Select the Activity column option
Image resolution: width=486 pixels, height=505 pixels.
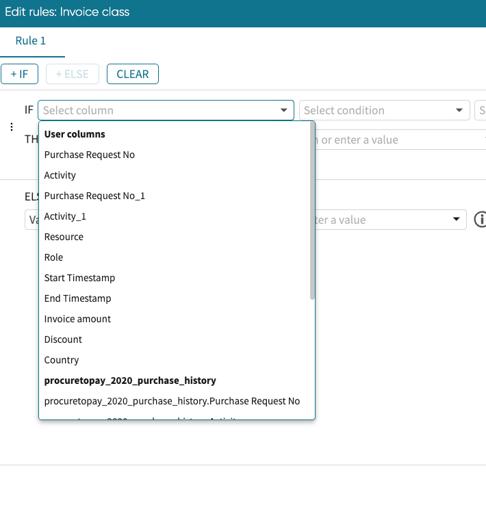[60, 175]
